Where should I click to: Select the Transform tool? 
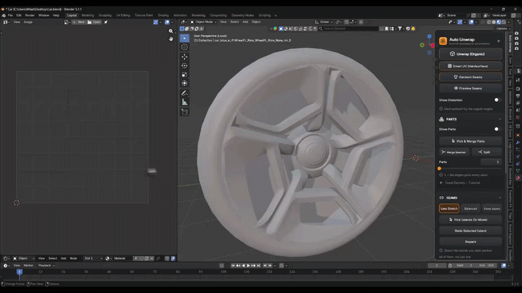pyautogui.click(x=185, y=83)
